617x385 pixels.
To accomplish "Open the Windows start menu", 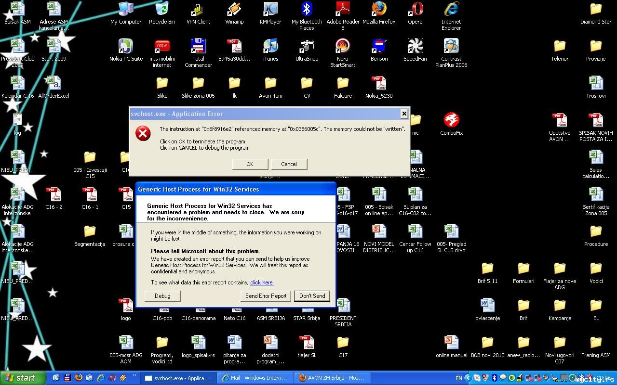I will tap(23, 378).
